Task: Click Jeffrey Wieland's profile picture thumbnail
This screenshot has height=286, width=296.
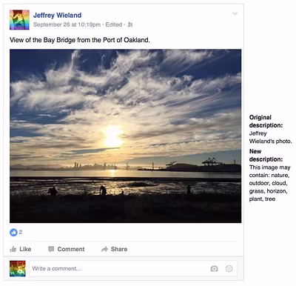Action: coord(19,20)
